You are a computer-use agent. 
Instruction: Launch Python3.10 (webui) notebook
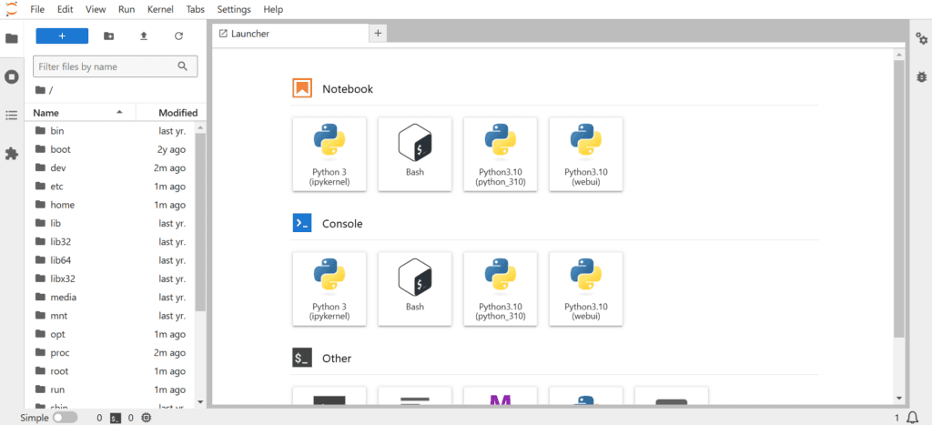tap(586, 154)
